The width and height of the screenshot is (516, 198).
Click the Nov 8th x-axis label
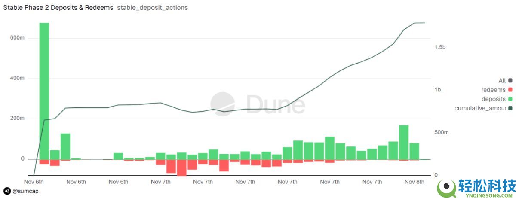click(x=415, y=182)
